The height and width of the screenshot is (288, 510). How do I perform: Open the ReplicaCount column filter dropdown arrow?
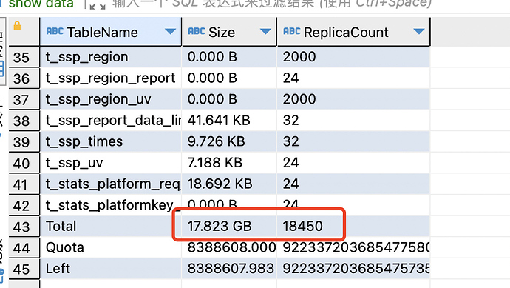[x=419, y=31]
